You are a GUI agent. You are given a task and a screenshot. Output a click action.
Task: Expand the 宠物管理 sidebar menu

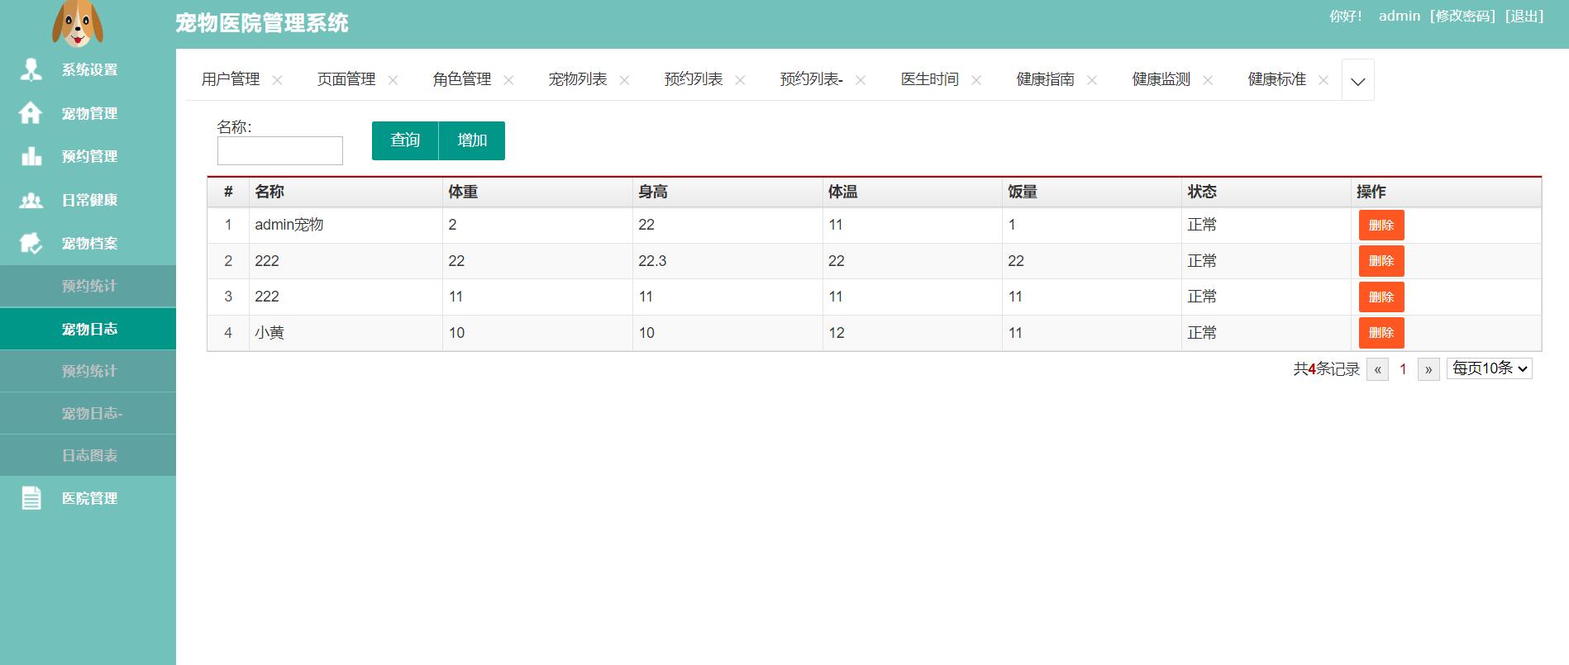88,113
